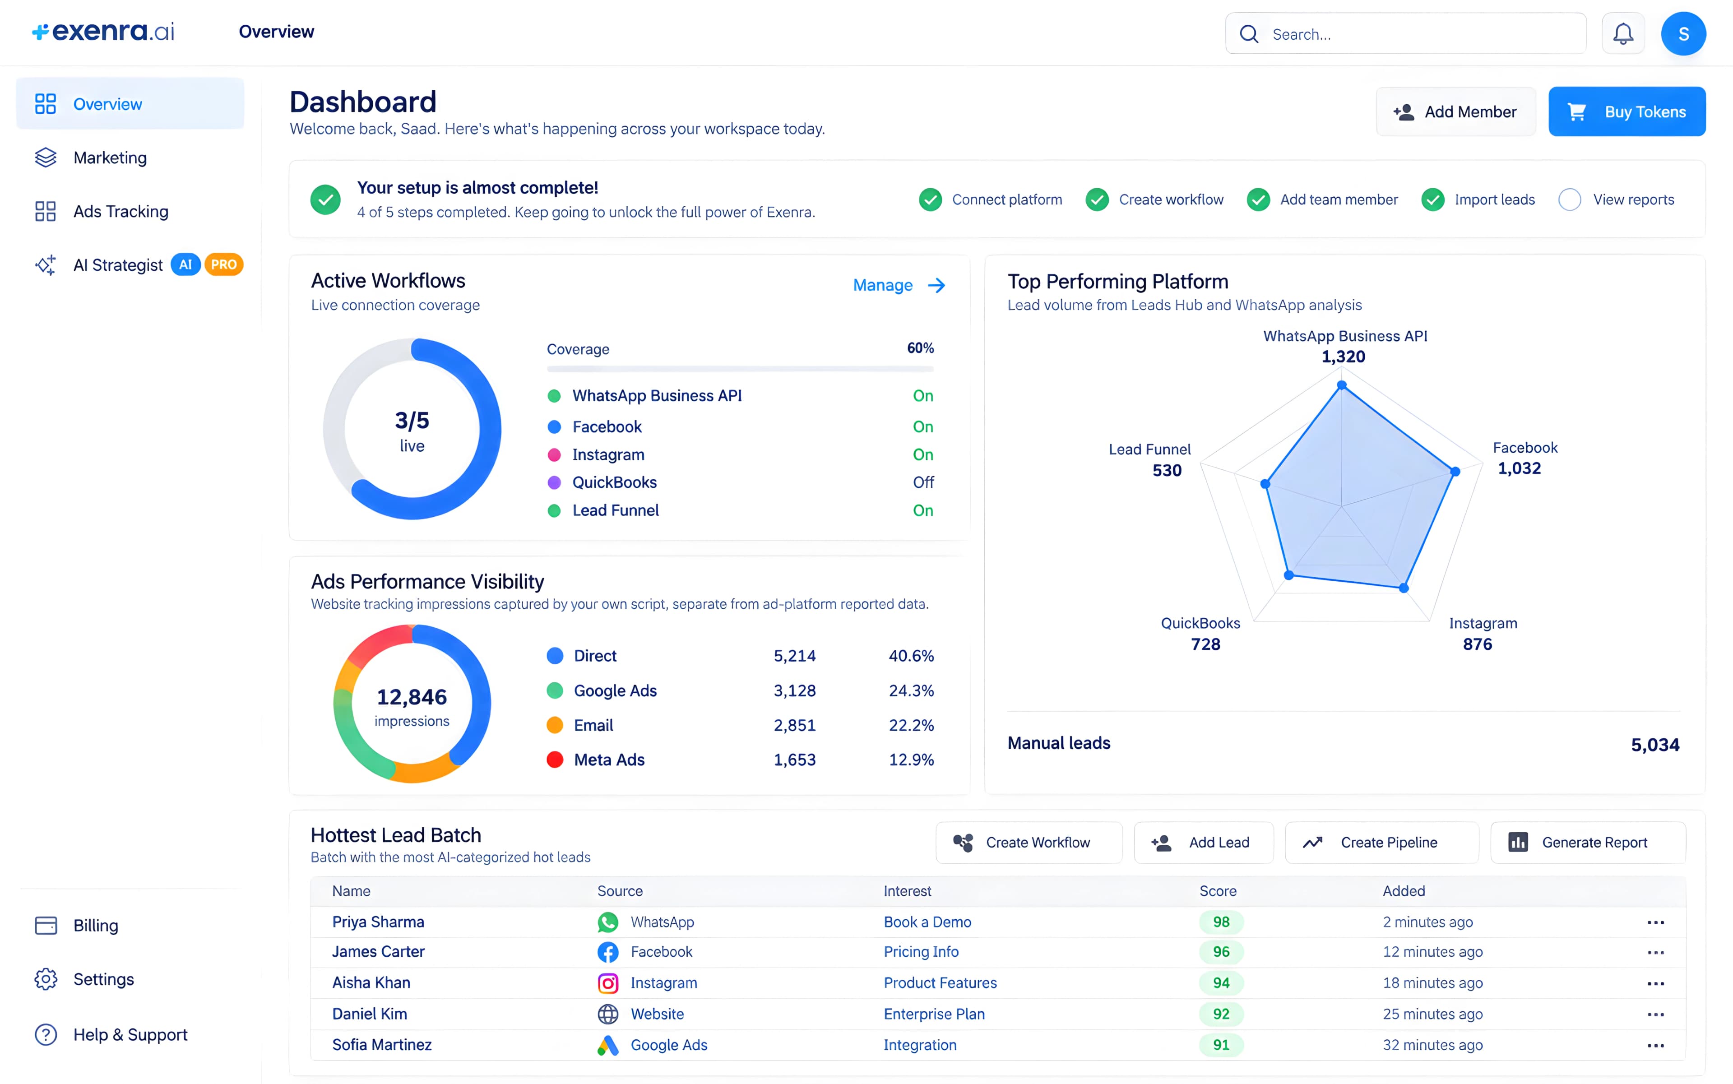The height and width of the screenshot is (1084, 1733).
Task: Click the Generate Report button
Action: (1587, 843)
